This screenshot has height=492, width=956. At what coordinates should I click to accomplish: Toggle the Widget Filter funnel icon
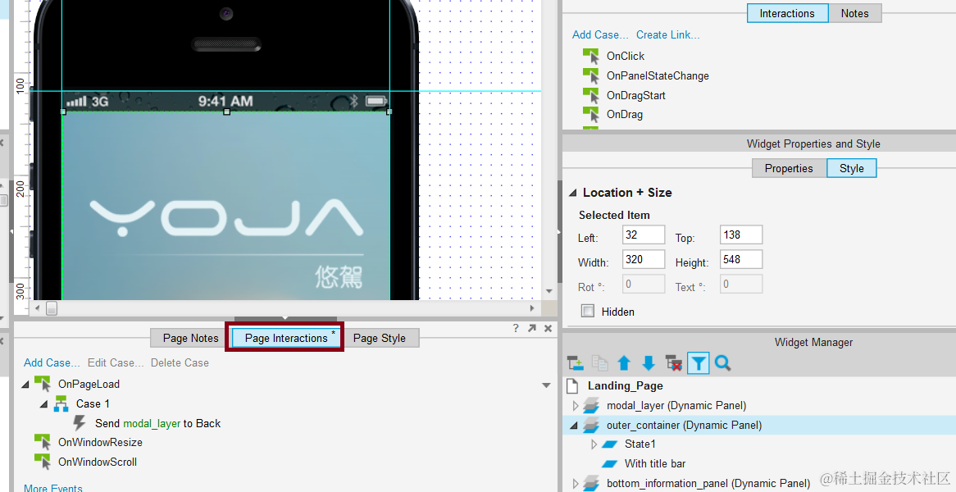coord(698,363)
